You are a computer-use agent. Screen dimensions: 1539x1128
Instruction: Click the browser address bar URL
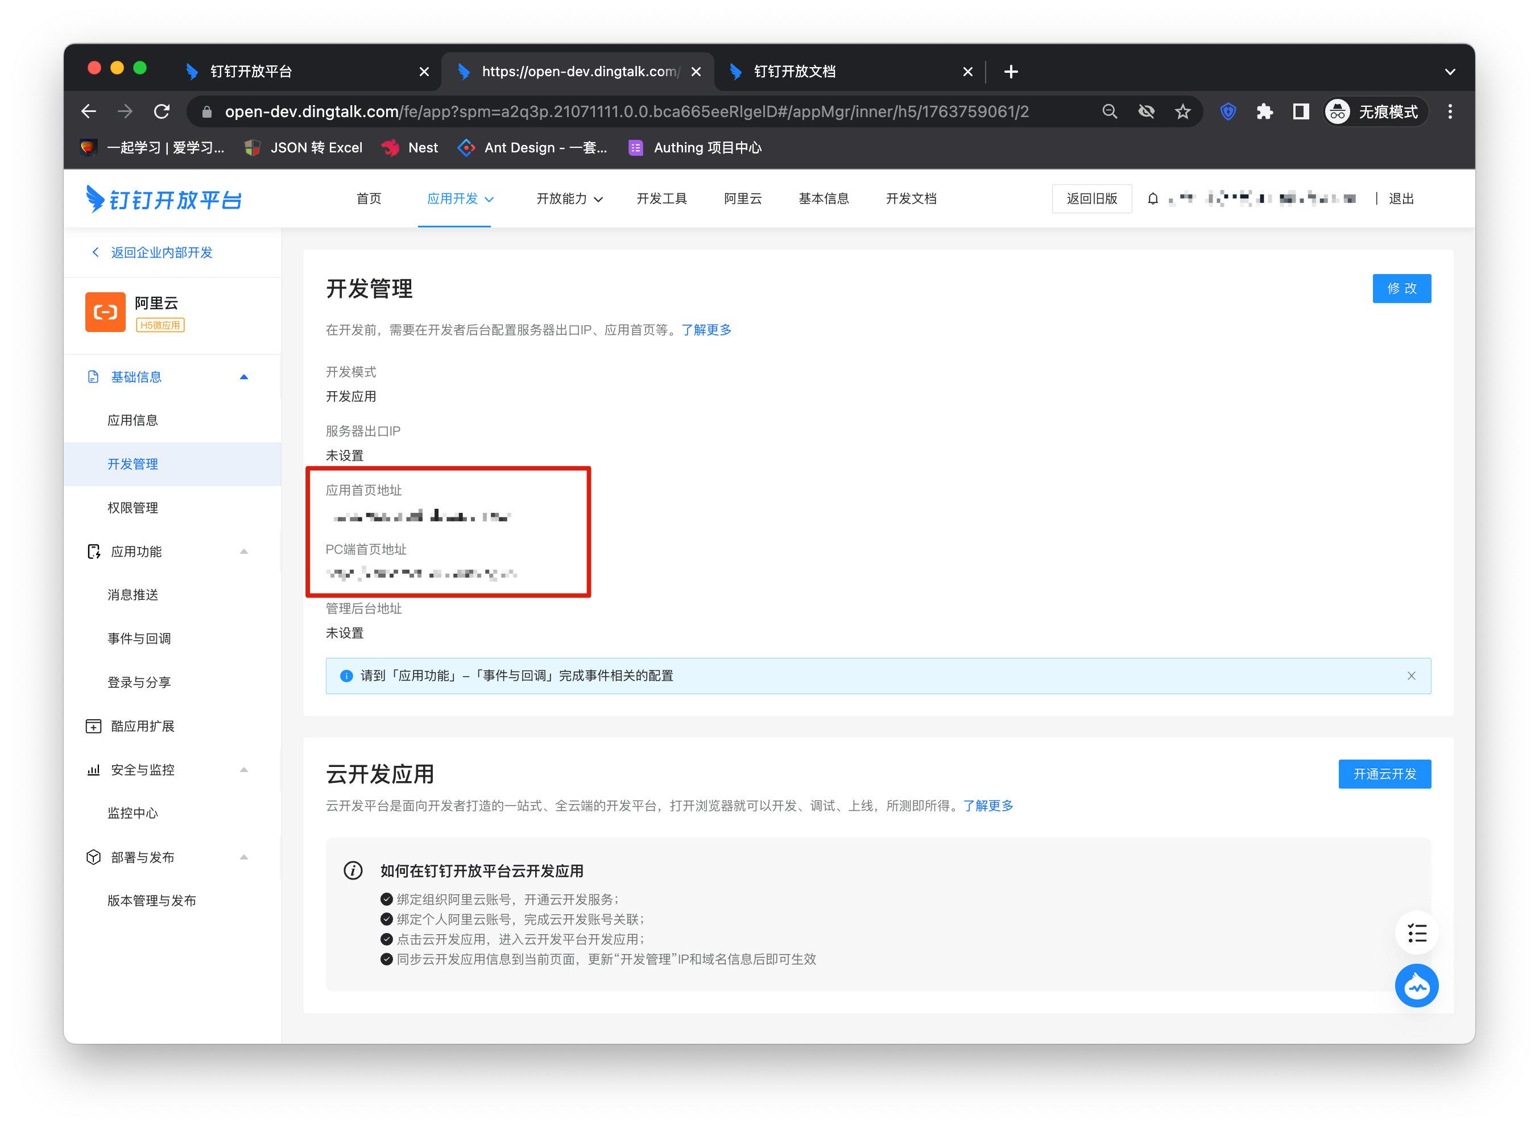tap(626, 111)
